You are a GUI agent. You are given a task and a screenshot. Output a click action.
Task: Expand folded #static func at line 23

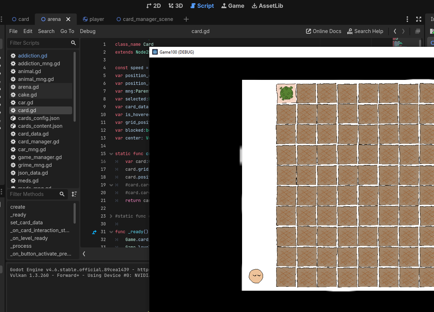pyautogui.click(x=111, y=216)
